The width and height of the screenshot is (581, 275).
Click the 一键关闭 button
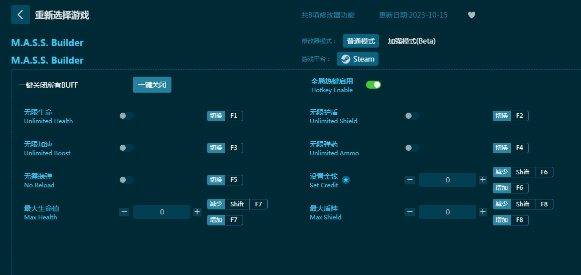click(x=152, y=85)
